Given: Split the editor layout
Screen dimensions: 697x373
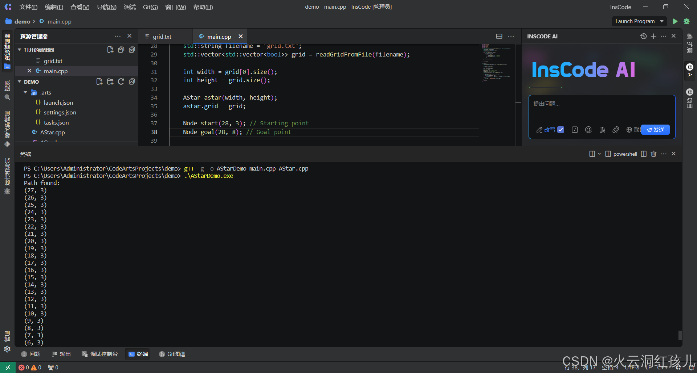Looking at the screenshot, I should tap(499, 36).
